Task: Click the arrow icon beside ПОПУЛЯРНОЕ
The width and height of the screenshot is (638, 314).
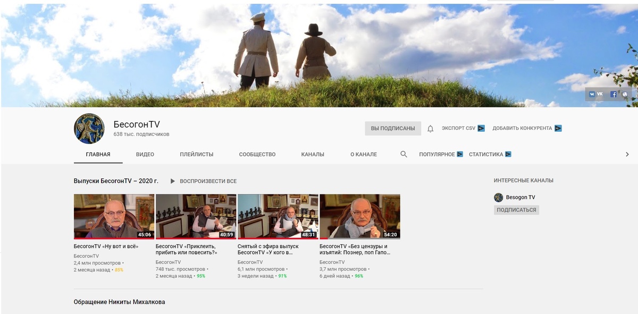Action: pos(460,154)
